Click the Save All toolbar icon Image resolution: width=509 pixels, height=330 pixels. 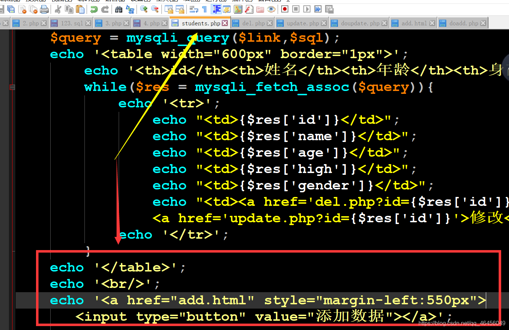11,9
